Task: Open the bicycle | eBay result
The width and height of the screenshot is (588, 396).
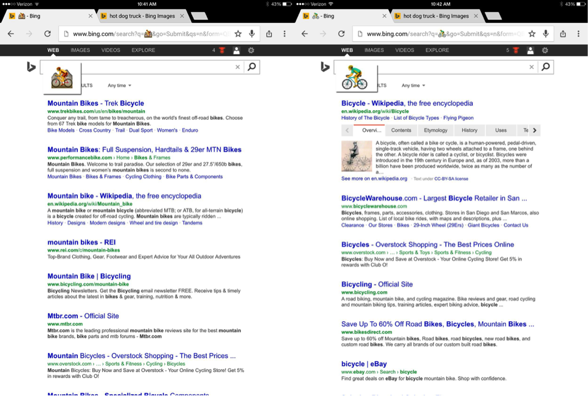Action: [x=364, y=364]
